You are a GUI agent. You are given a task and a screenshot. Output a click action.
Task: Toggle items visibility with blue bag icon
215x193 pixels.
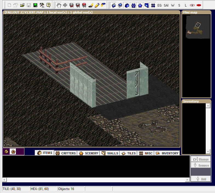pos(127,5)
